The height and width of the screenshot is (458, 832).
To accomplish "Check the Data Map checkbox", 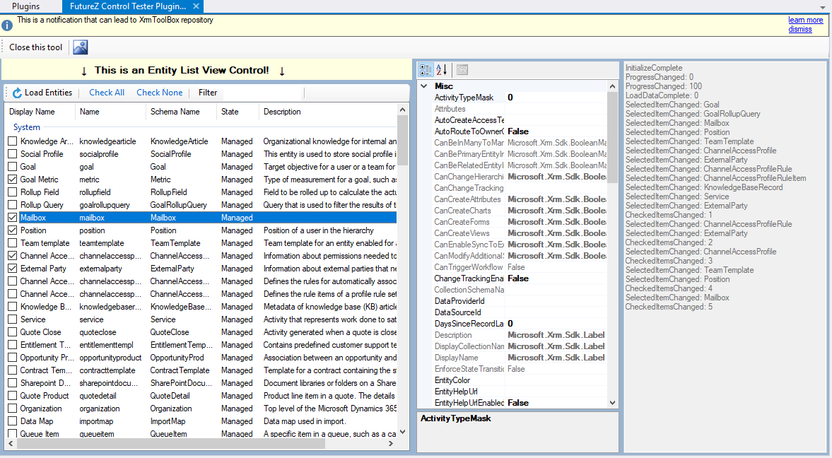I will point(13,421).
